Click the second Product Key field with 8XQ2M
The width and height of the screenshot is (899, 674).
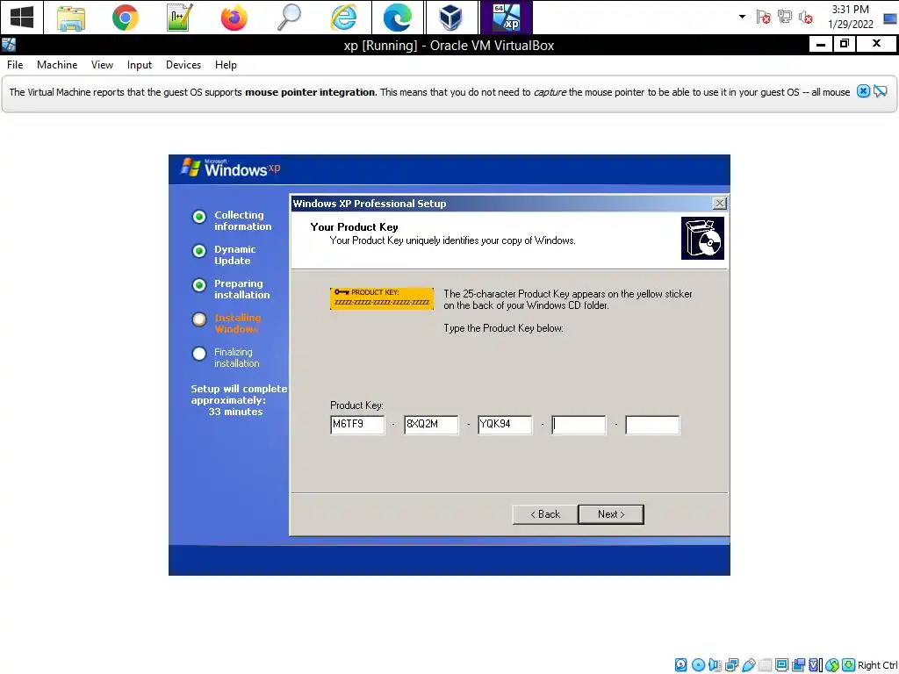431,425
